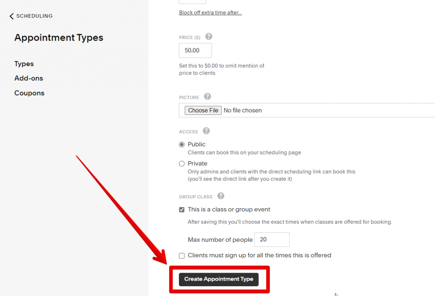The height and width of the screenshot is (296, 435).
Task: Click the Group Class help icon
Action: [x=220, y=196]
